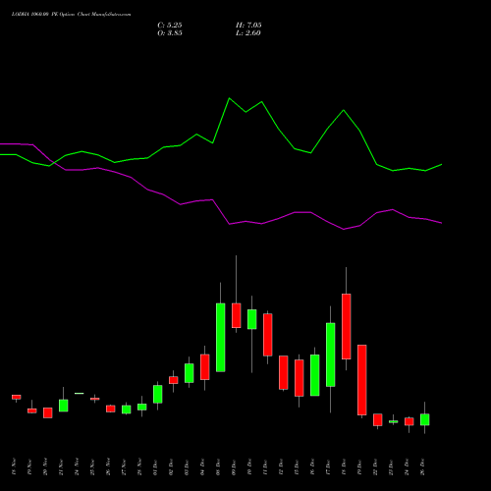Viewport: 491px width, 491px height.
Task: Select the red candle for 04 Dec
Action: point(205,367)
